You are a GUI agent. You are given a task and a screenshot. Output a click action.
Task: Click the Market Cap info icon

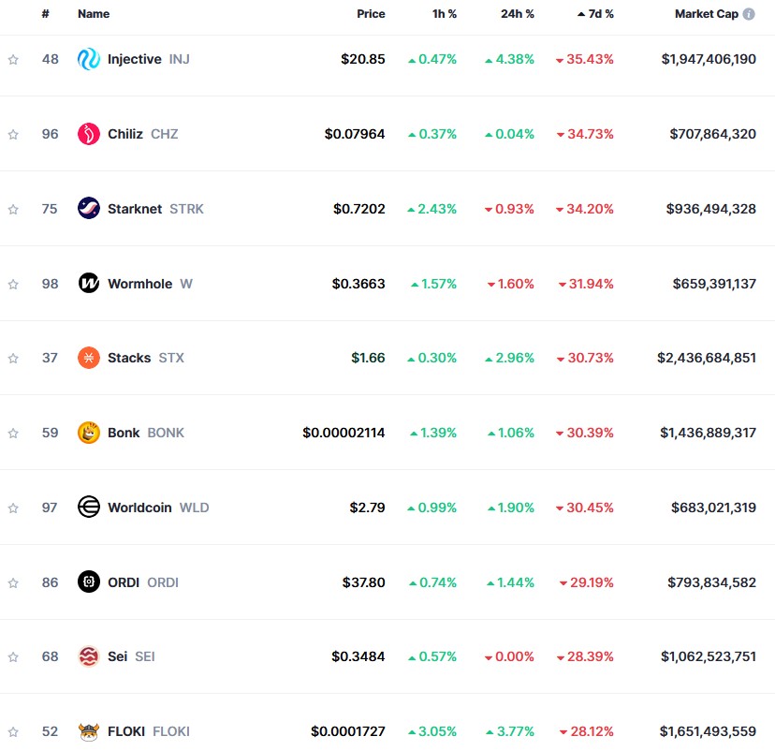pos(749,14)
